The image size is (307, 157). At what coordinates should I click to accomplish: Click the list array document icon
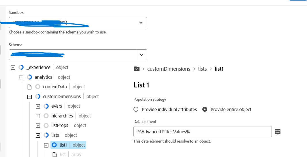tap(54, 155)
